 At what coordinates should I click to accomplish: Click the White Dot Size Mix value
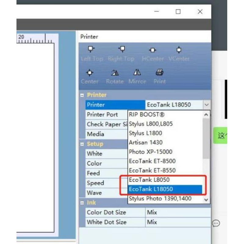[178, 222]
